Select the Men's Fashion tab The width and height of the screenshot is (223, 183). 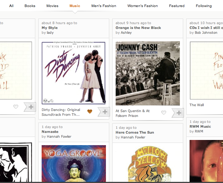(104, 6)
